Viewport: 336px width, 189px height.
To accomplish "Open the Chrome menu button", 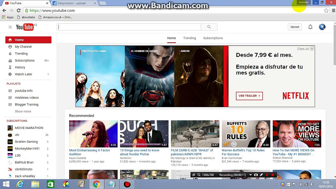I will tap(333, 10).
